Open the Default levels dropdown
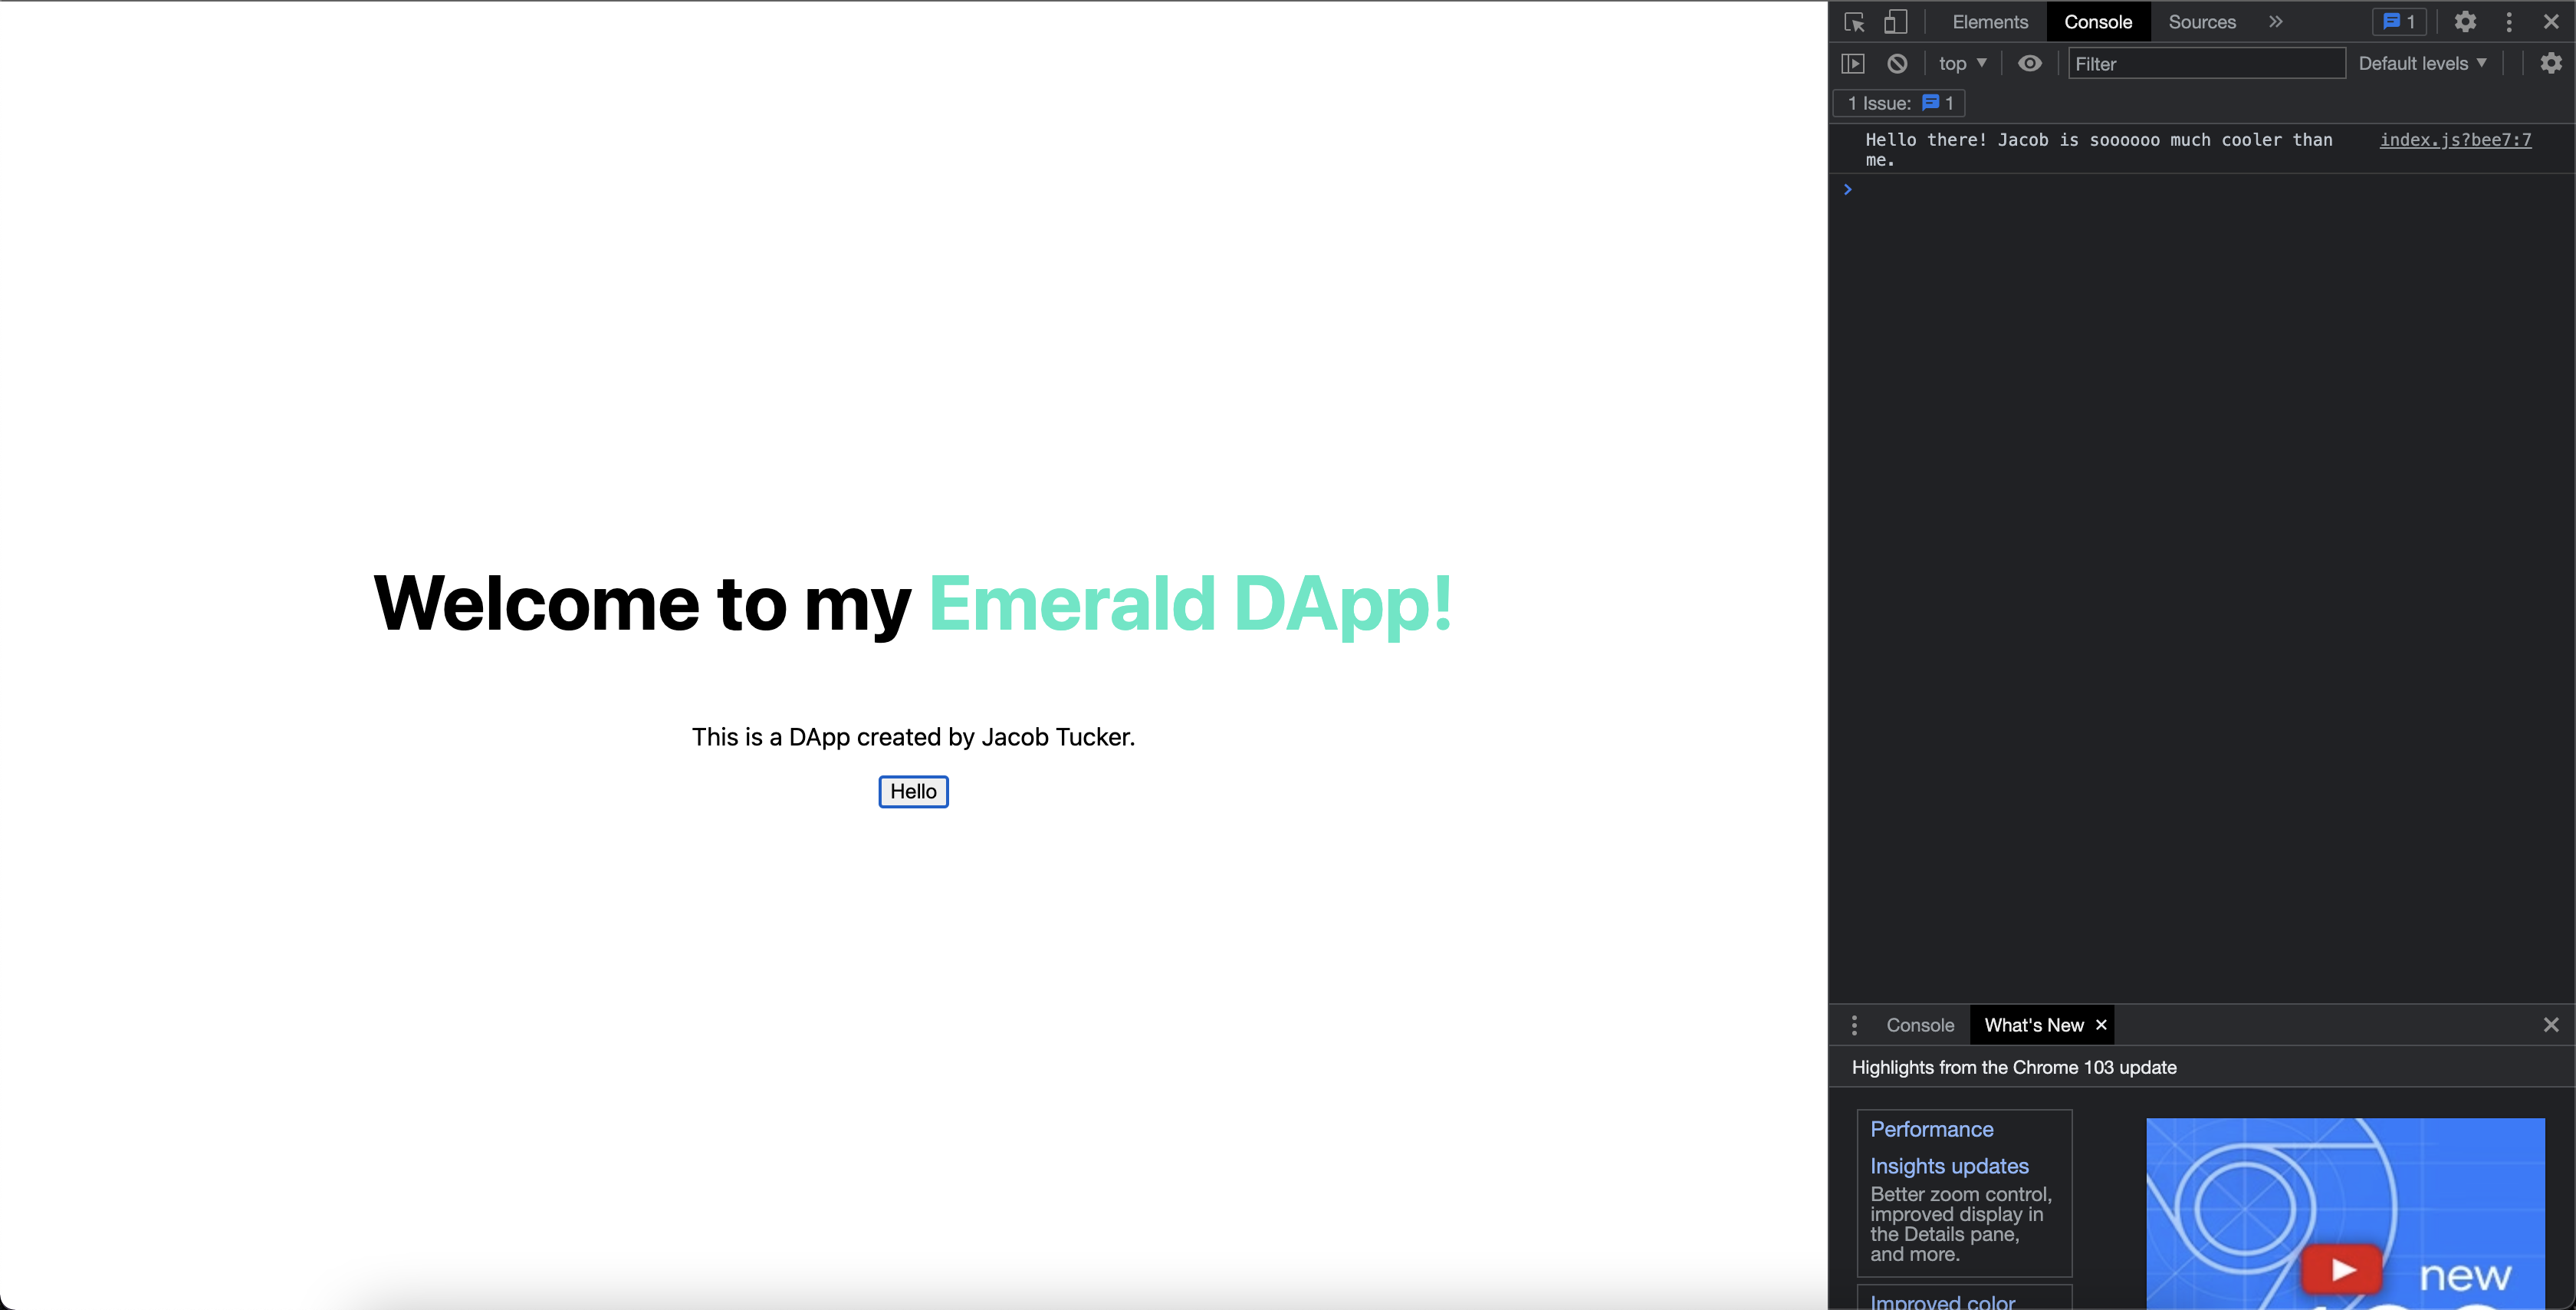The width and height of the screenshot is (2576, 1310). point(2422,63)
